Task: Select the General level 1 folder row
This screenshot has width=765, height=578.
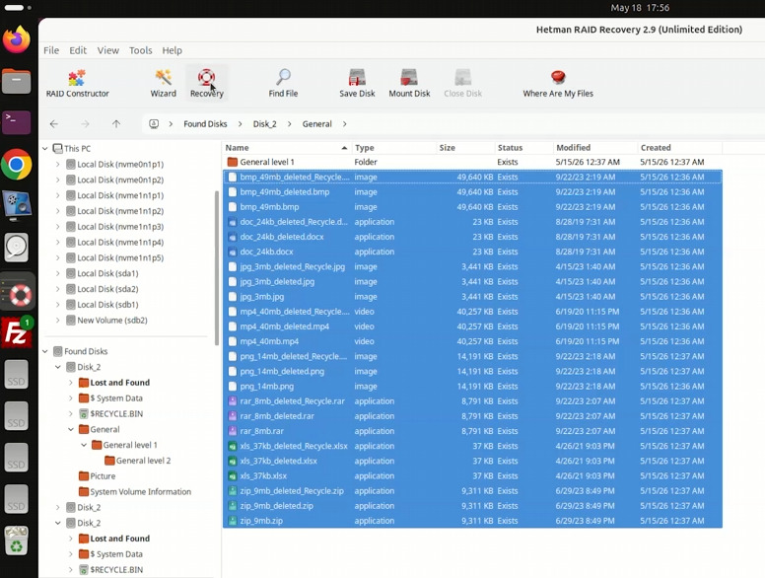Action: (x=472, y=162)
